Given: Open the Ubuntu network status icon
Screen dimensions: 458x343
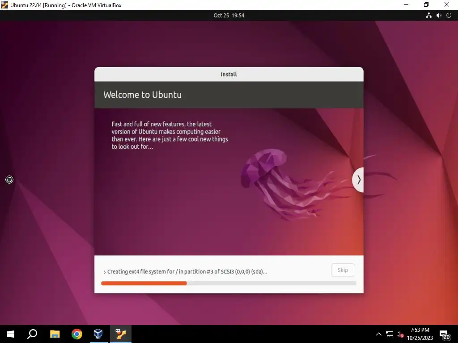Looking at the screenshot, I should click(428, 16).
